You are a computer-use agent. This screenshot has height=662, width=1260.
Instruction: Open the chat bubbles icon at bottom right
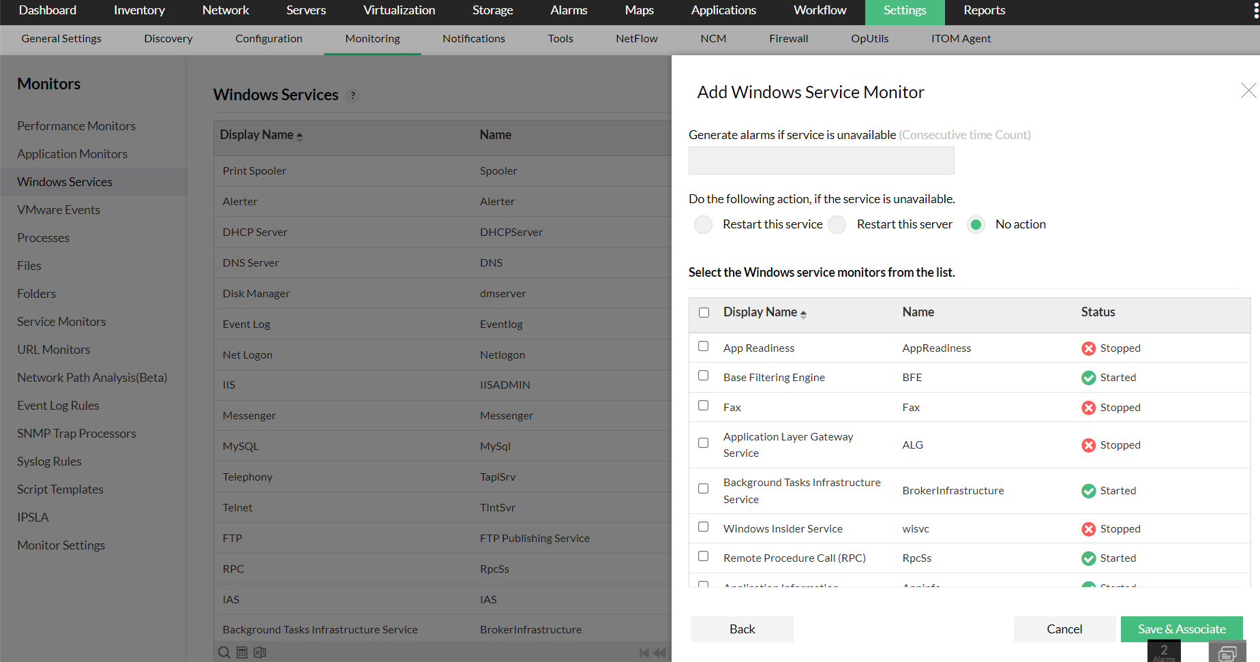pos(1227,653)
